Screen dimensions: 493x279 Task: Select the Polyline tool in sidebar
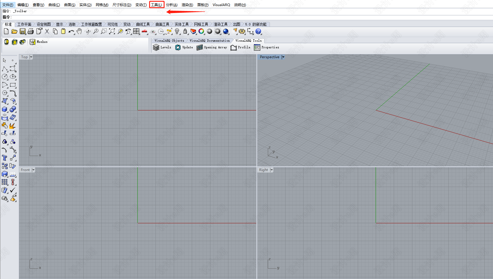click(x=5, y=69)
